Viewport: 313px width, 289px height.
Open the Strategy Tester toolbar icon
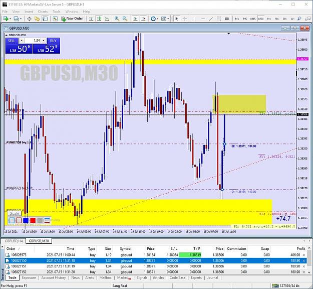pyautogui.click(x=55, y=19)
